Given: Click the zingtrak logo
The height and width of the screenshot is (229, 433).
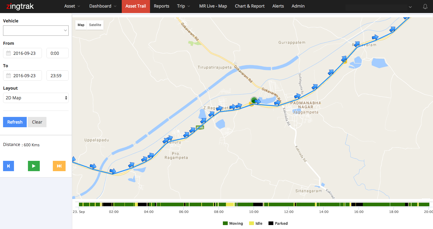Looking at the screenshot, I should pos(20,6).
